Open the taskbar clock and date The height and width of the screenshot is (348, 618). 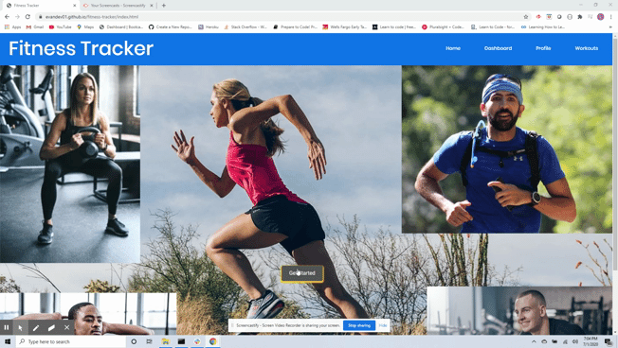(590, 341)
